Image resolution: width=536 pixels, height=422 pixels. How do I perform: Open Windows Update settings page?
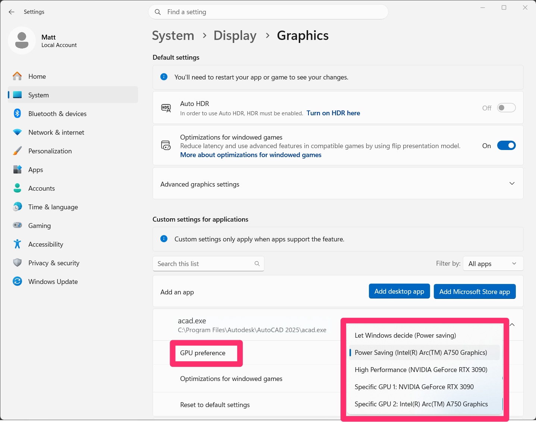coord(73,281)
